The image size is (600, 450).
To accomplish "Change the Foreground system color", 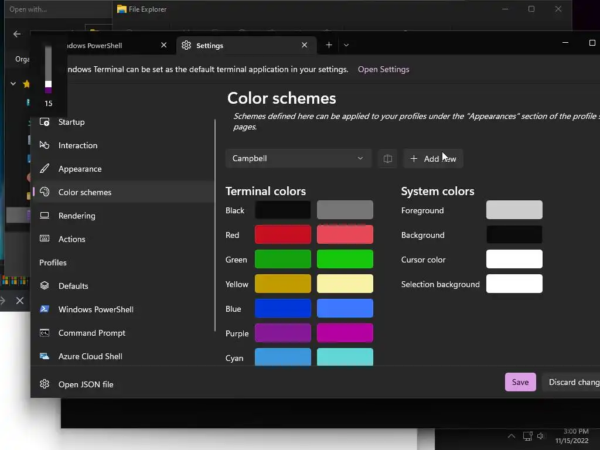I will (x=514, y=210).
